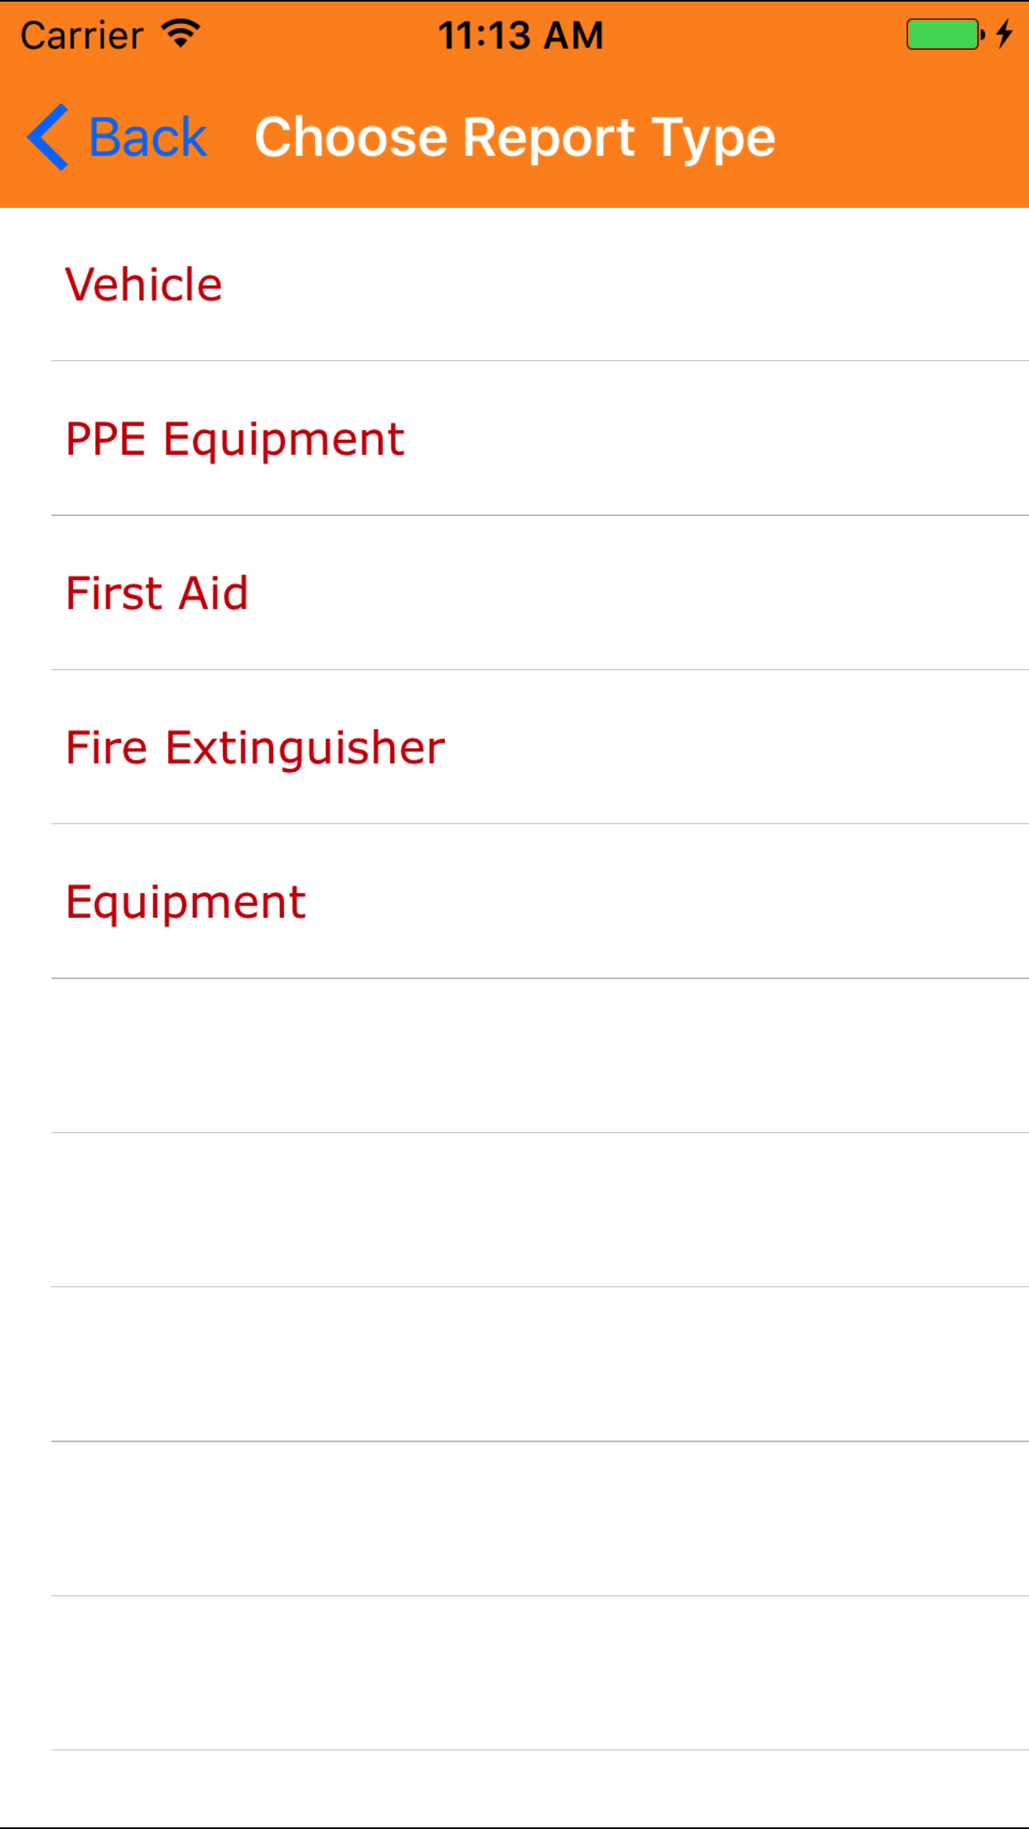1029x1829 pixels.
Task: Click the green battery icon
Action: coord(944,35)
